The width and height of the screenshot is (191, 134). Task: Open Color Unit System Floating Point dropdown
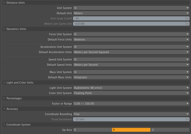pos(131,93)
